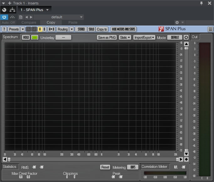Click the sidechain/automation arc icon
This screenshot has height=182, width=214.
(12, 17)
